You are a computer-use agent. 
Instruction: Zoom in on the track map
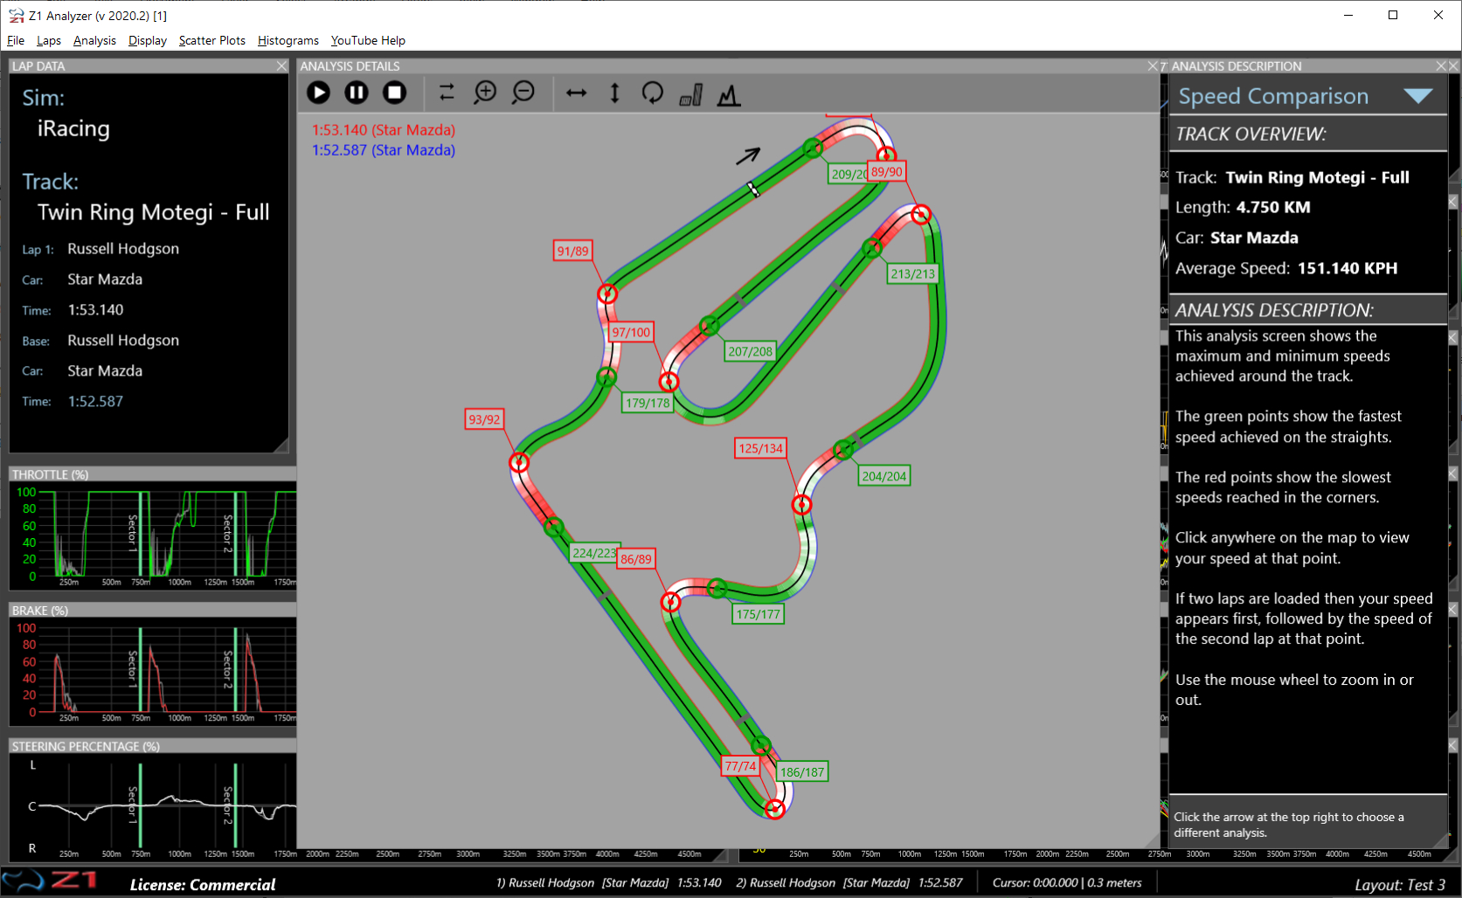click(x=485, y=93)
